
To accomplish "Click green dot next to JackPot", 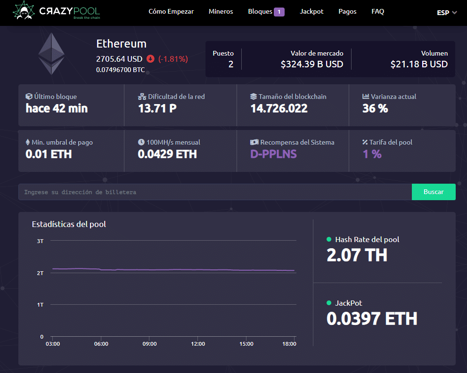I will tap(329, 303).
